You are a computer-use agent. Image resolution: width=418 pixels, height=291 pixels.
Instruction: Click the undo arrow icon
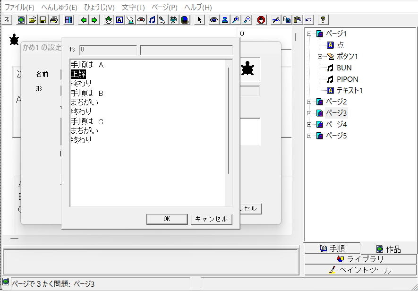308,20
